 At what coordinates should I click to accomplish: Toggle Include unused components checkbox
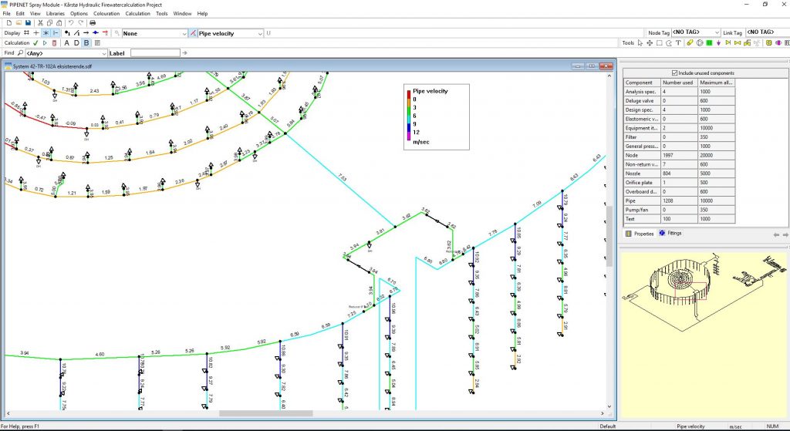coord(676,73)
